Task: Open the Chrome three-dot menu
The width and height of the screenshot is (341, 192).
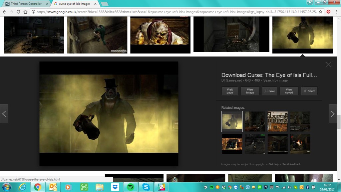Action: click(337, 12)
